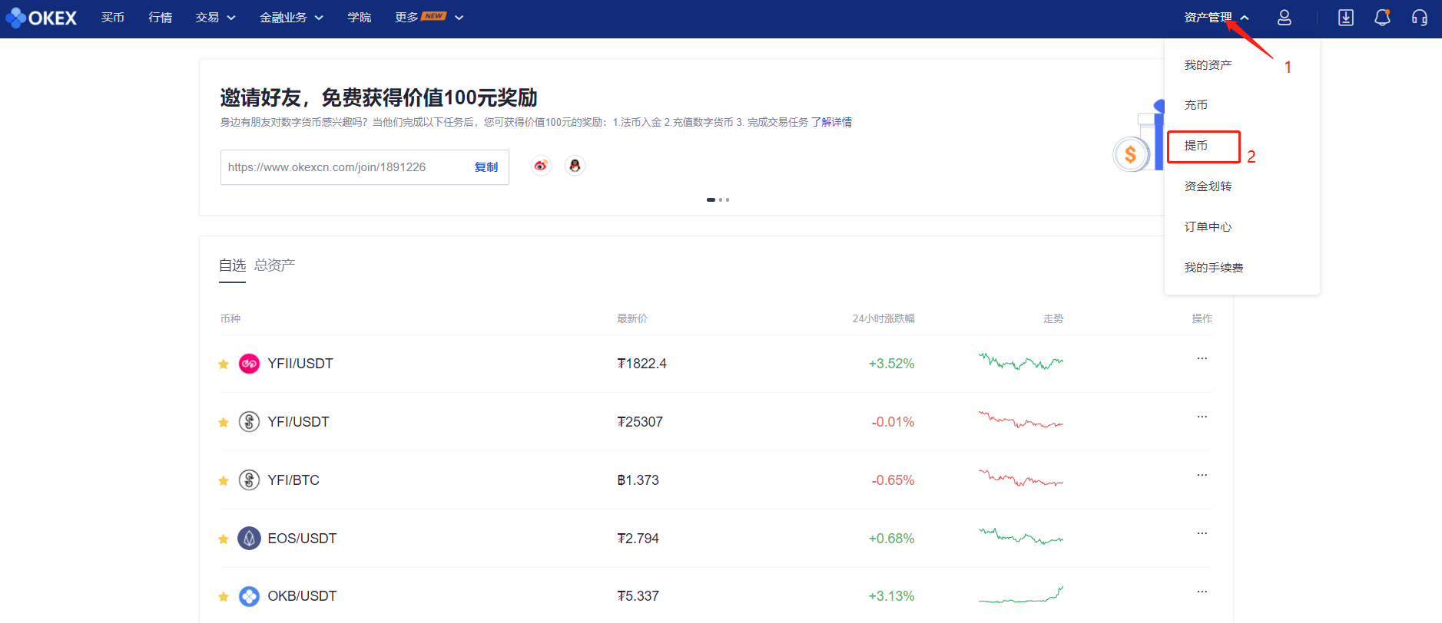Expand the 更多 dropdown menu
Screen dimensions: 1442x623
pos(429,18)
